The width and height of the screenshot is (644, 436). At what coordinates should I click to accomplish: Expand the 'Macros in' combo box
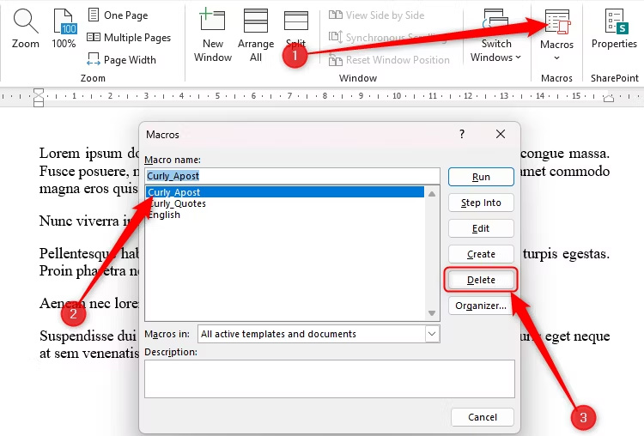point(431,334)
